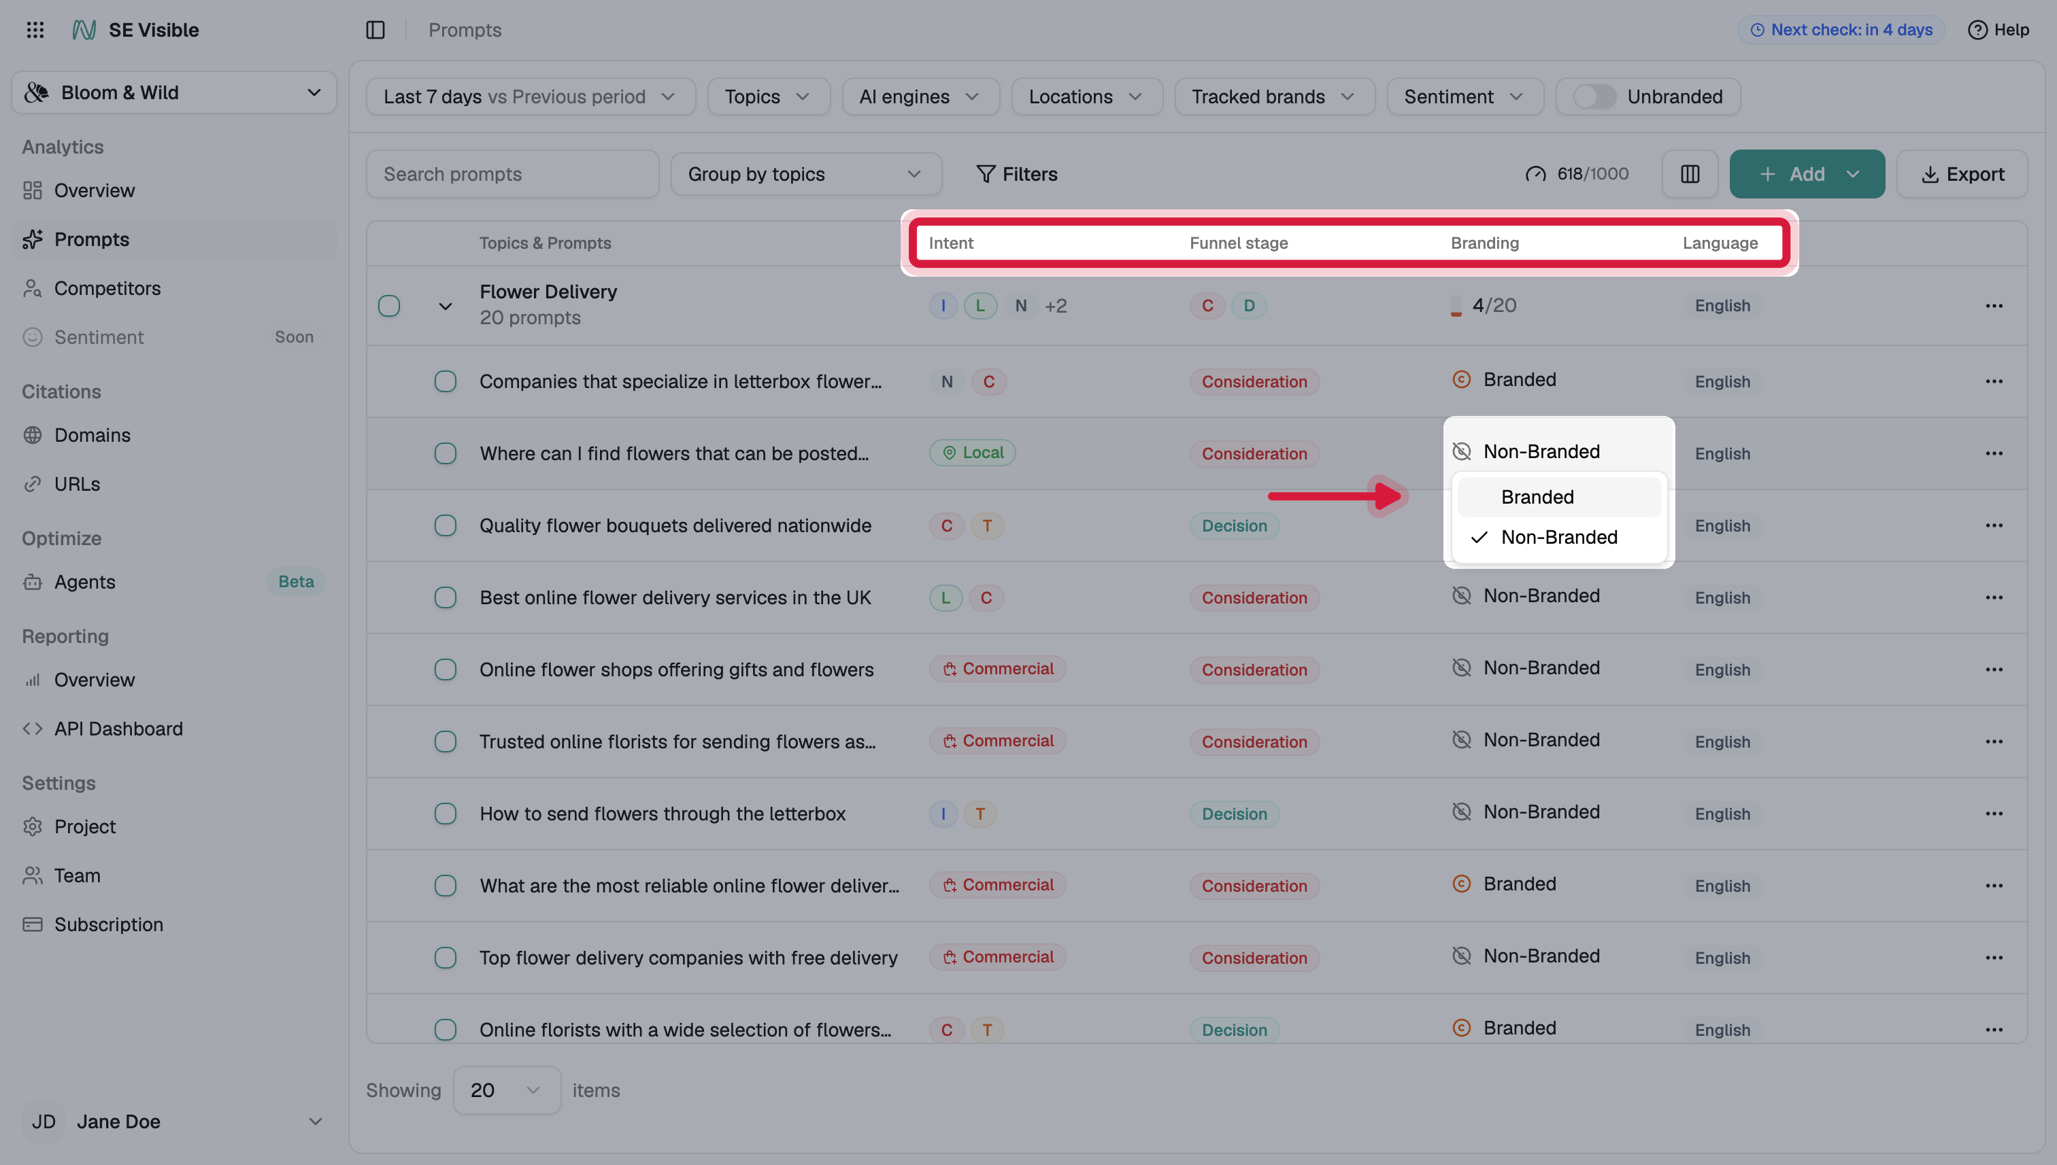Image resolution: width=2057 pixels, height=1165 pixels.
Task: Open the Bloom & Wild project dropdown
Action: click(173, 93)
